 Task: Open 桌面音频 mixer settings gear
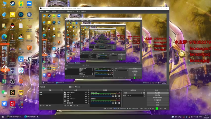tap(119, 103)
